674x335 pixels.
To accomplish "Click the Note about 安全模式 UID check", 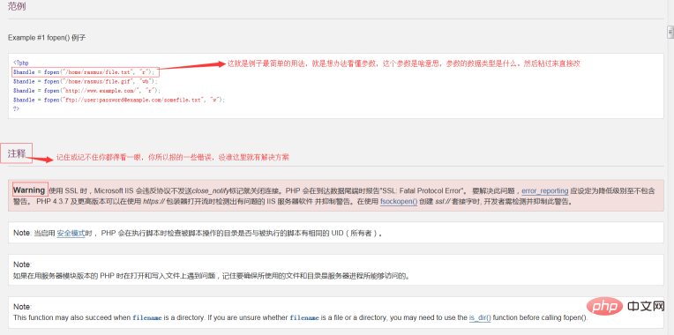I will click(x=336, y=234).
